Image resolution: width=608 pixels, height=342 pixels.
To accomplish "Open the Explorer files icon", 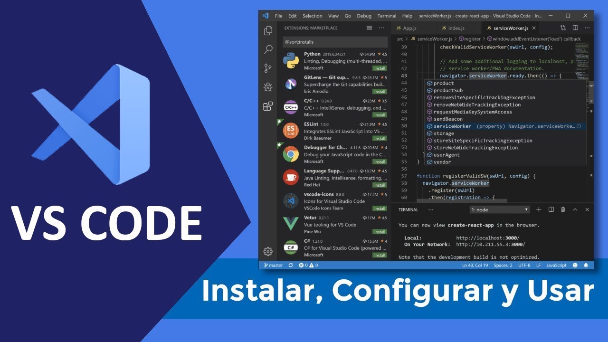I will tap(268, 30).
